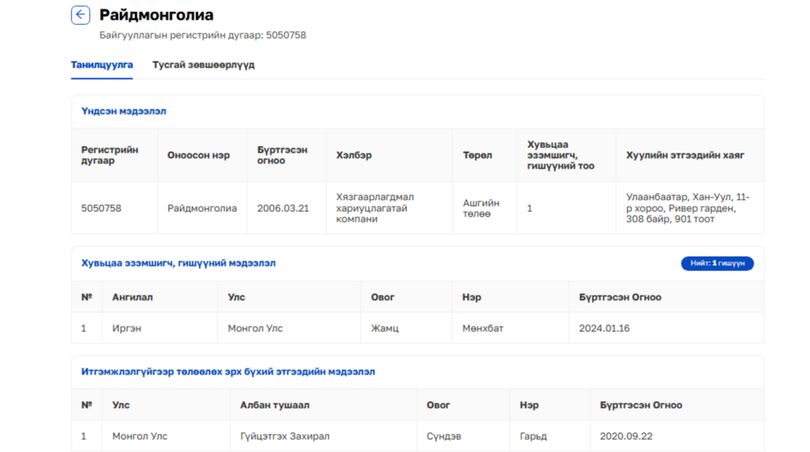Select the representative name Гарьд
The image size is (810, 452).
pyautogui.click(x=533, y=437)
